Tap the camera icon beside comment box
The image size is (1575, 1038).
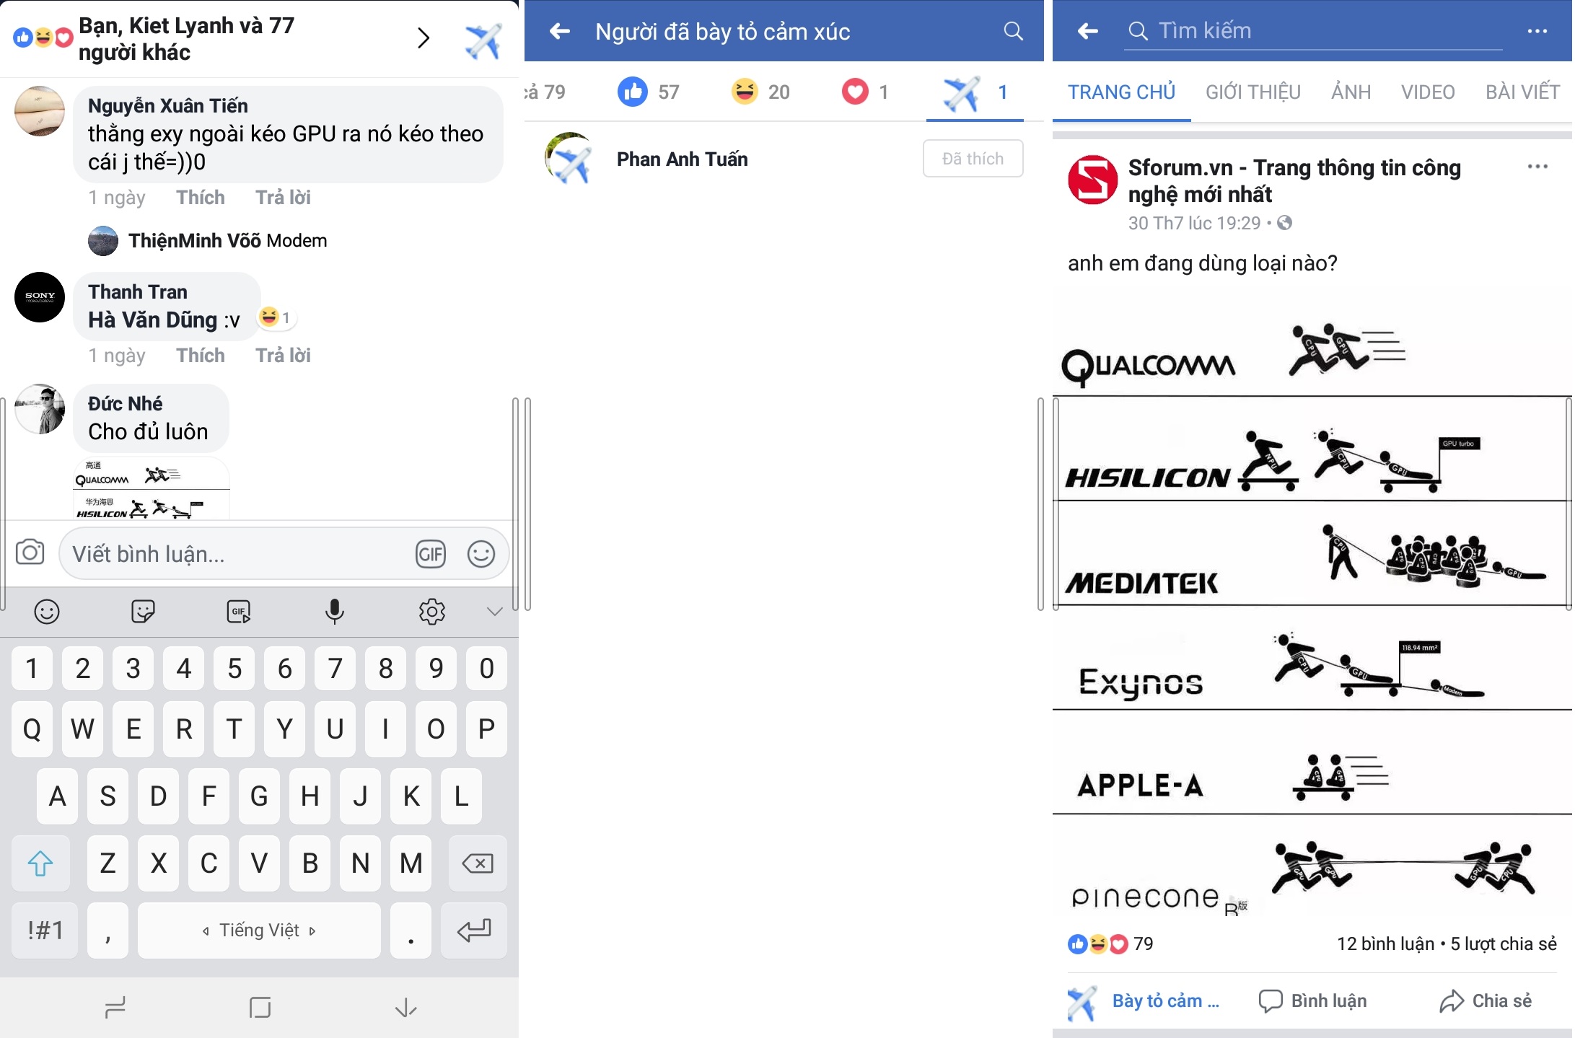pyautogui.click(x=30, y=553)
